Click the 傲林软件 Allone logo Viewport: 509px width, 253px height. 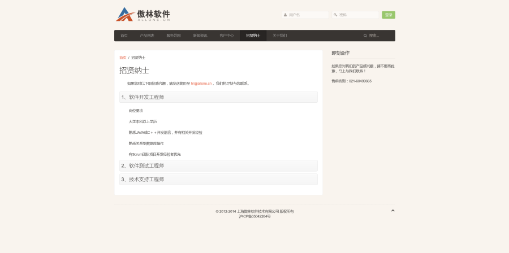[x=143, y=15]
